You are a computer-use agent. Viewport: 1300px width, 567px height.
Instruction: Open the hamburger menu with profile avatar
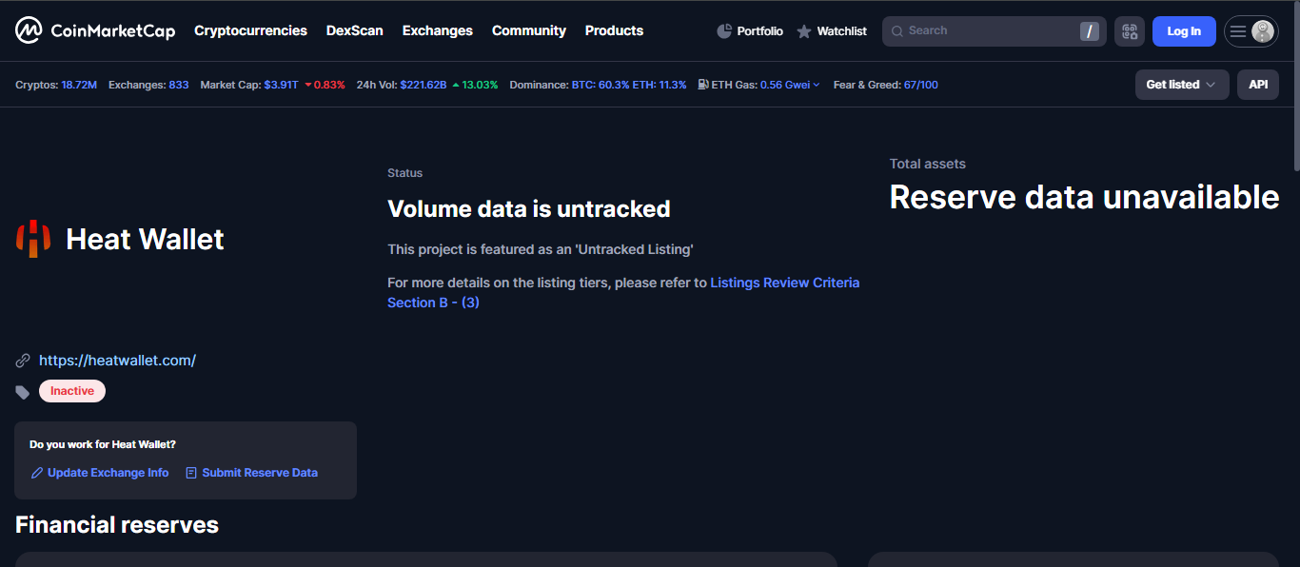[1251, 31]
